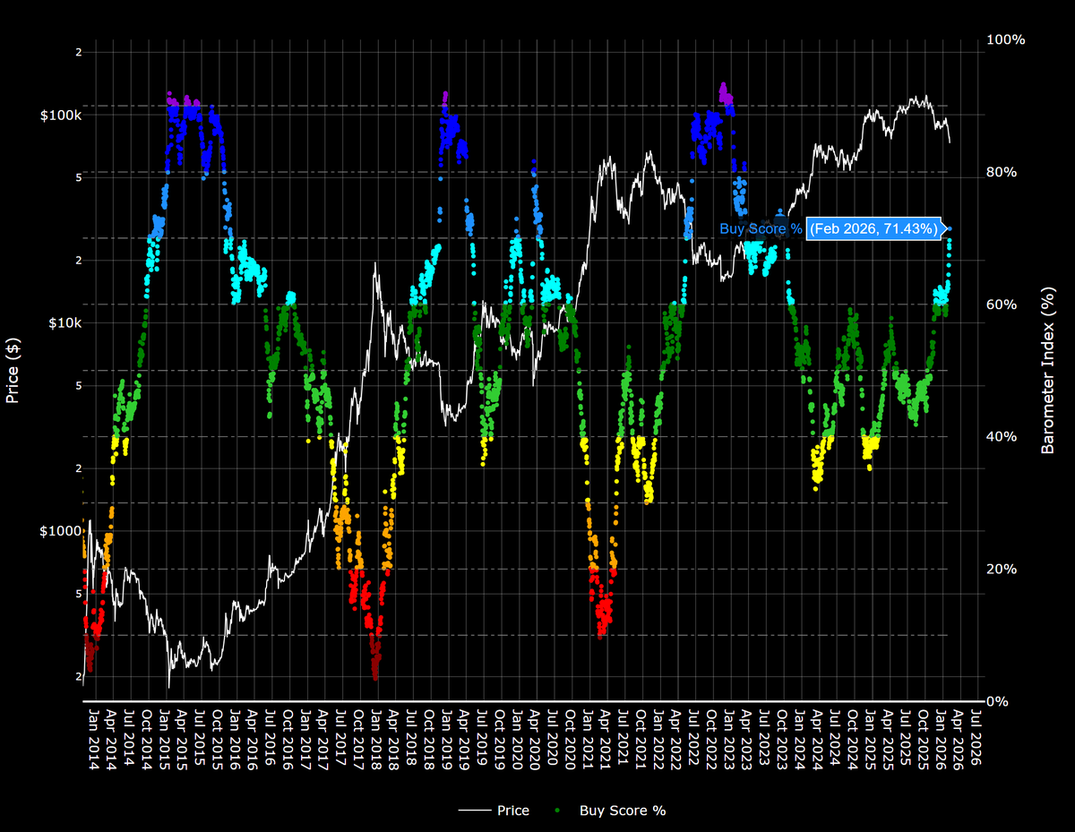Click the 0% barometer tick label
1075x832 pixels.
coord(999,701)
